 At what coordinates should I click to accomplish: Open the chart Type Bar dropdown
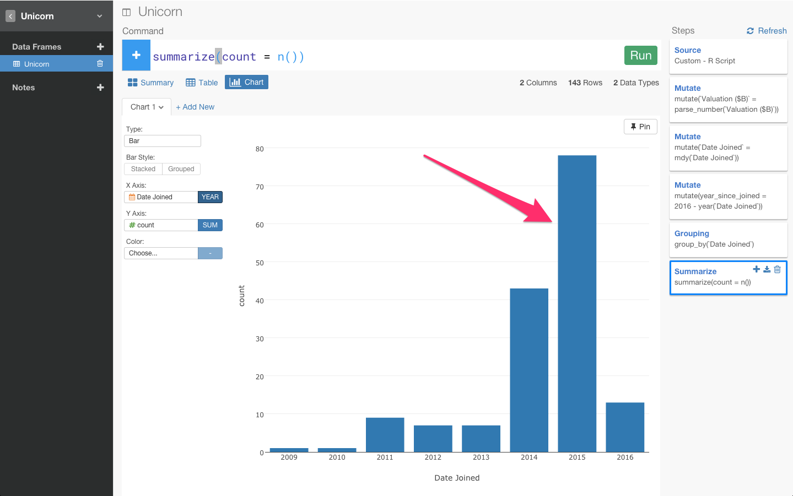pyautogui.click(x=163, y=141)
